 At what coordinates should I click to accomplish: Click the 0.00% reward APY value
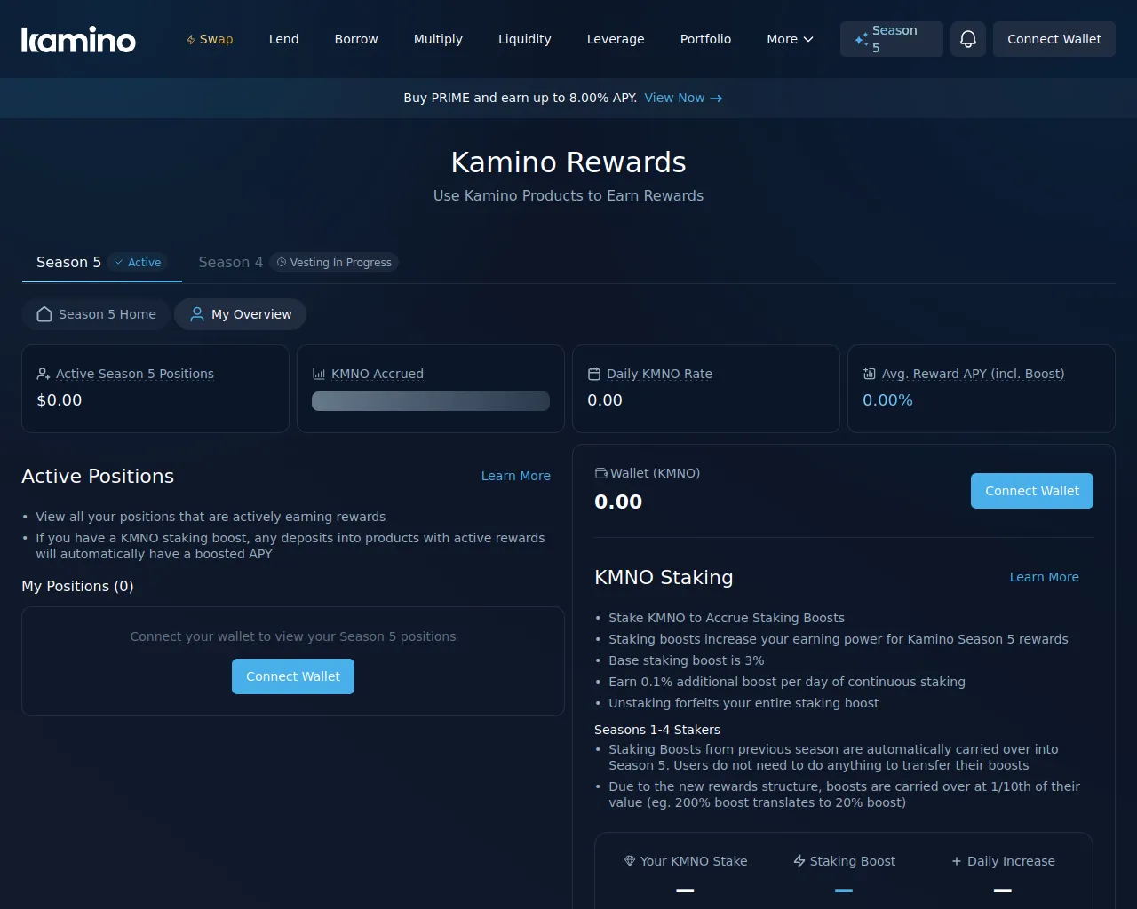pyautogui.click(x=887, y=400)
